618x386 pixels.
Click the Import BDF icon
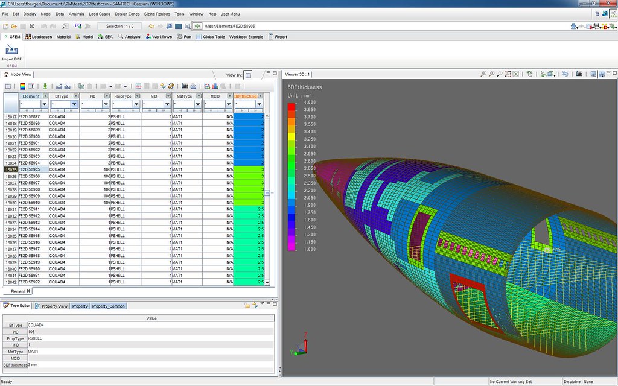point(12,49)
